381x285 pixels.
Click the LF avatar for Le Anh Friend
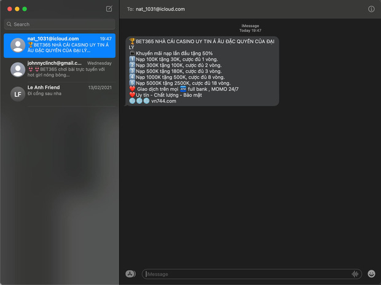coord(17,93)
